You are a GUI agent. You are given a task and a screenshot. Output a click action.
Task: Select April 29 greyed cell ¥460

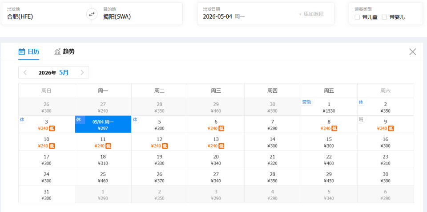pyautogui.click(x=216, y=107)
